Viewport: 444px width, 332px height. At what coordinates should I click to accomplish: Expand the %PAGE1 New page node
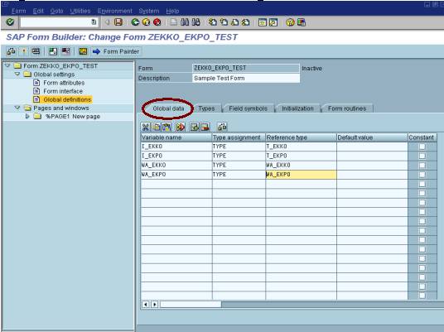click(27, 117)
